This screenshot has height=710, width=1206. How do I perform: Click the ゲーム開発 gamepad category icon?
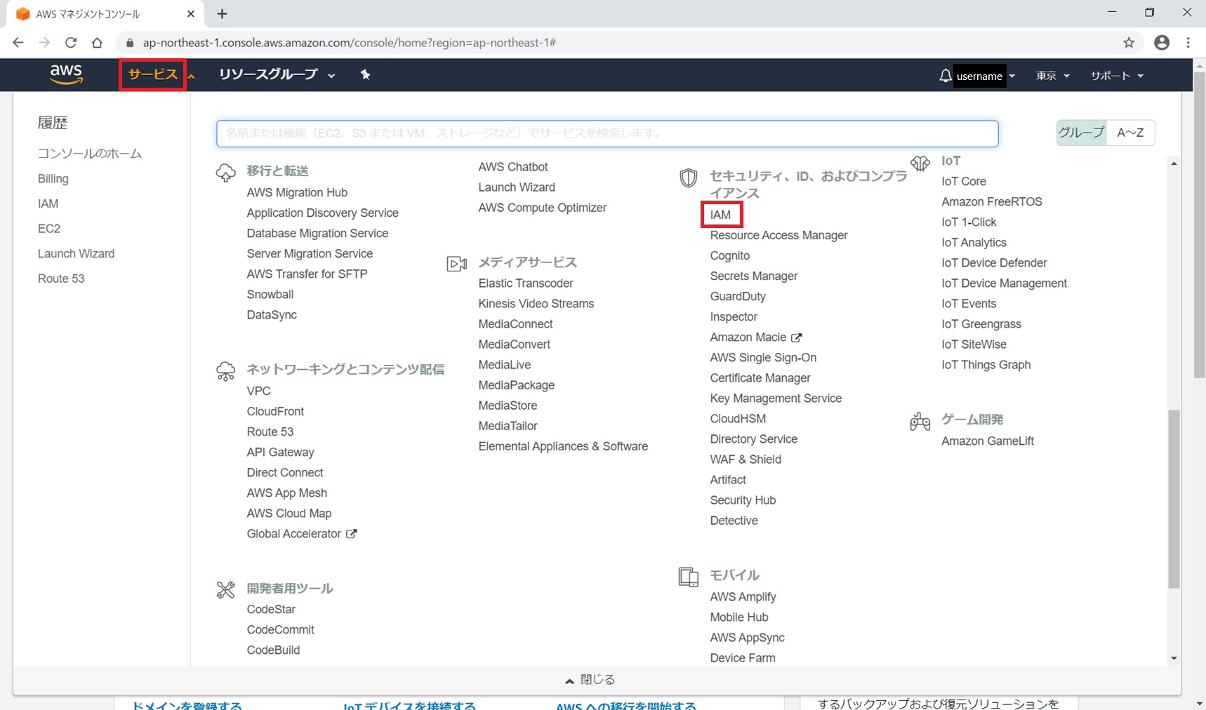[x=920, y=421]
